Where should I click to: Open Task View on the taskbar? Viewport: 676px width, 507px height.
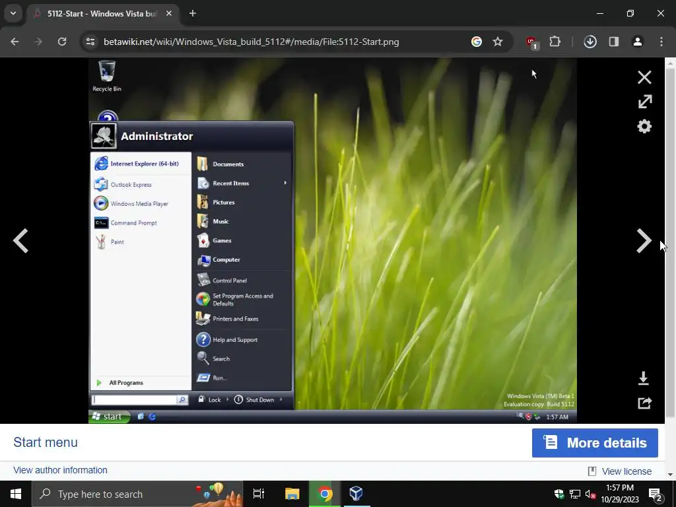(259, 494)
